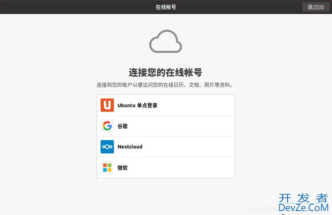Click the Google G logo icon
332x215 pixels.
point(107,126)
